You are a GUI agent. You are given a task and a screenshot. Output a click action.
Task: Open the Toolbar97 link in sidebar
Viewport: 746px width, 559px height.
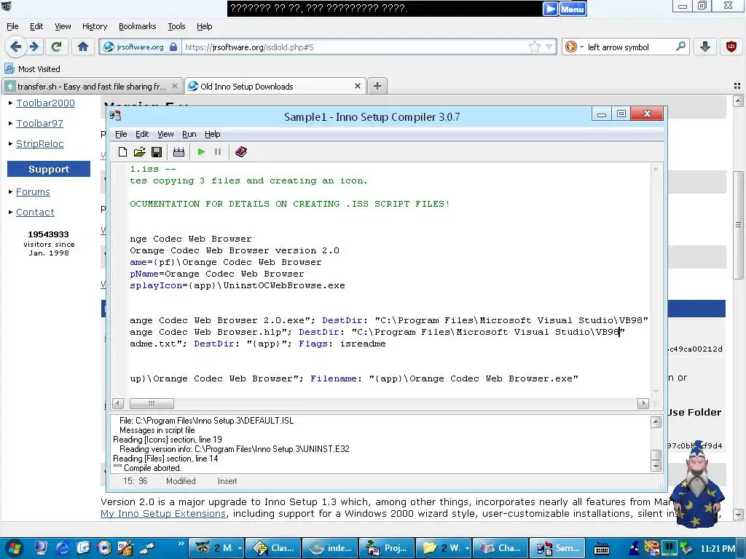pos(39,124)
